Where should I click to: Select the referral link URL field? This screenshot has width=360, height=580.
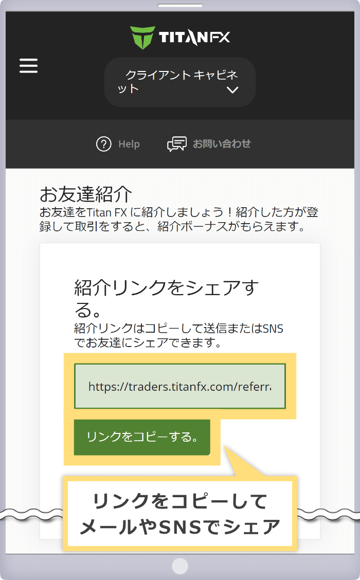coord(180,386)
